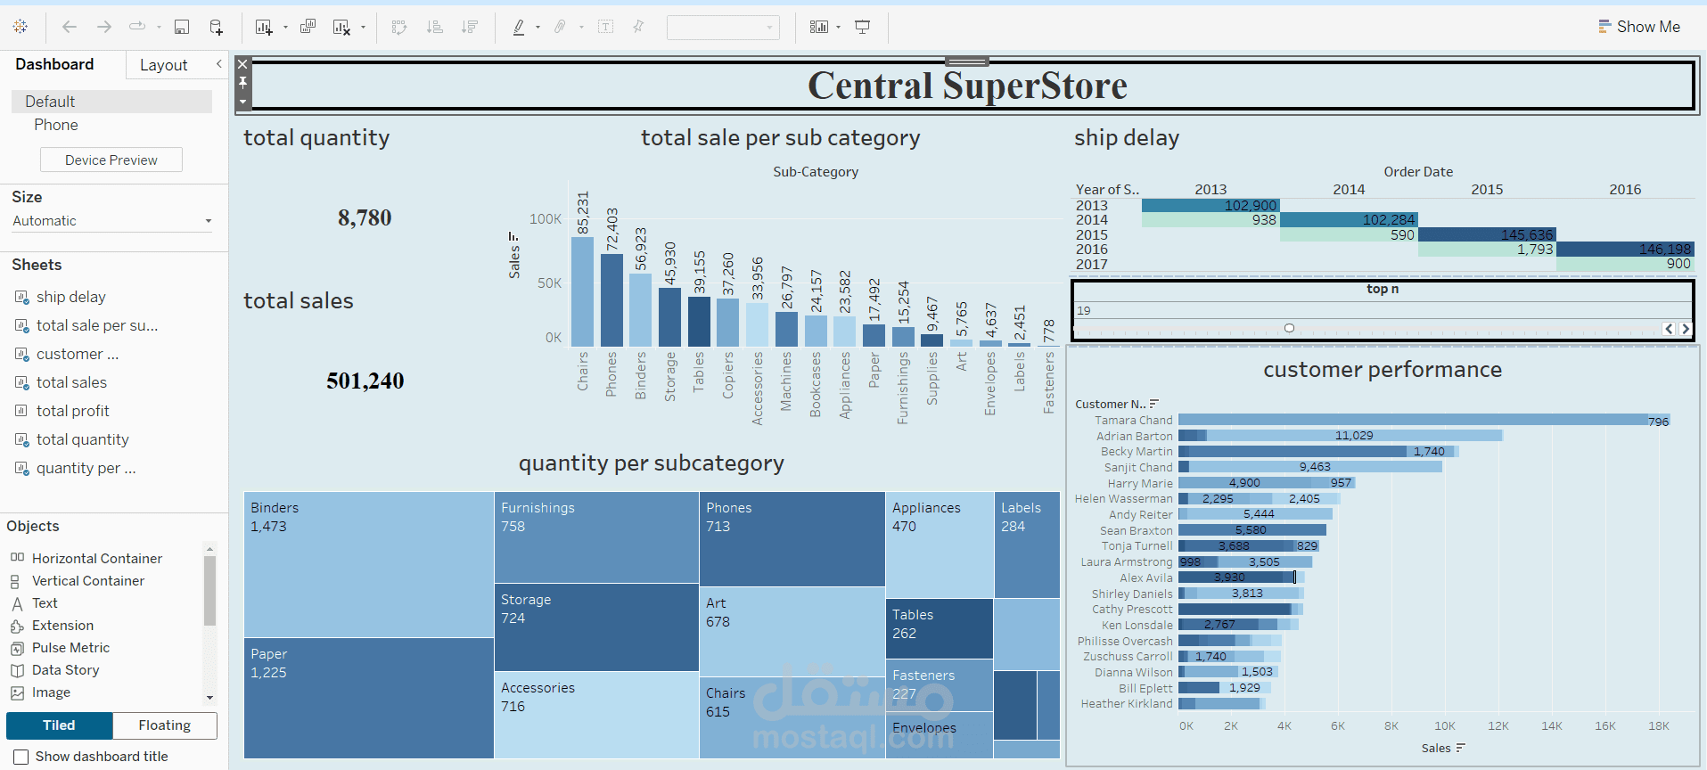Click the Device Preview button
Image resolution: width=1707 pixels, height=770 pixels.
click(x=111, y=160)
